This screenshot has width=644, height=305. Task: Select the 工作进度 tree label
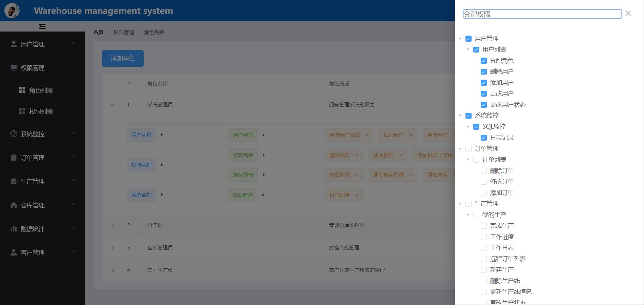tap(502, 237)
